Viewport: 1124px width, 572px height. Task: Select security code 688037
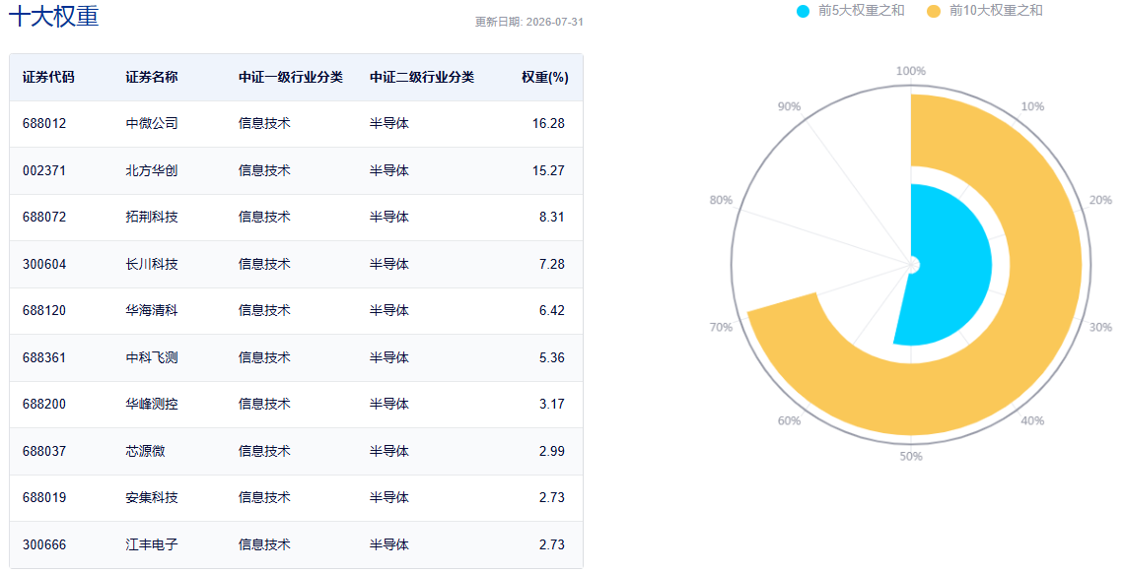44,451
